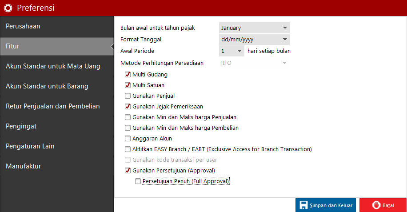Viewport: 407px width, 212px height.
Task: Enable the Gunakan Penjual checkbox
Action: tap(128, 96)
